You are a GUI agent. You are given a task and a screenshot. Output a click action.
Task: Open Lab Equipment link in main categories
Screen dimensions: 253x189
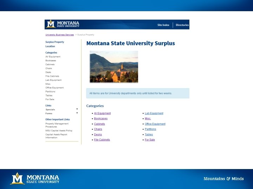point(154,113)
